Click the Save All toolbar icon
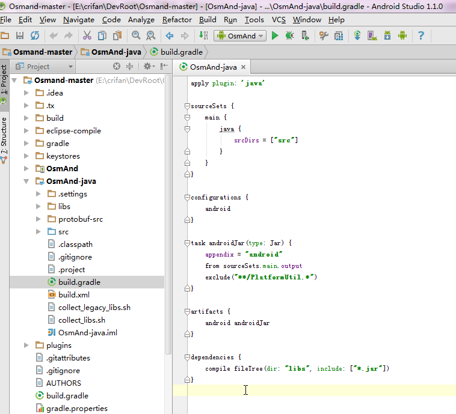The image size is (456, 414). coord(20,36)
